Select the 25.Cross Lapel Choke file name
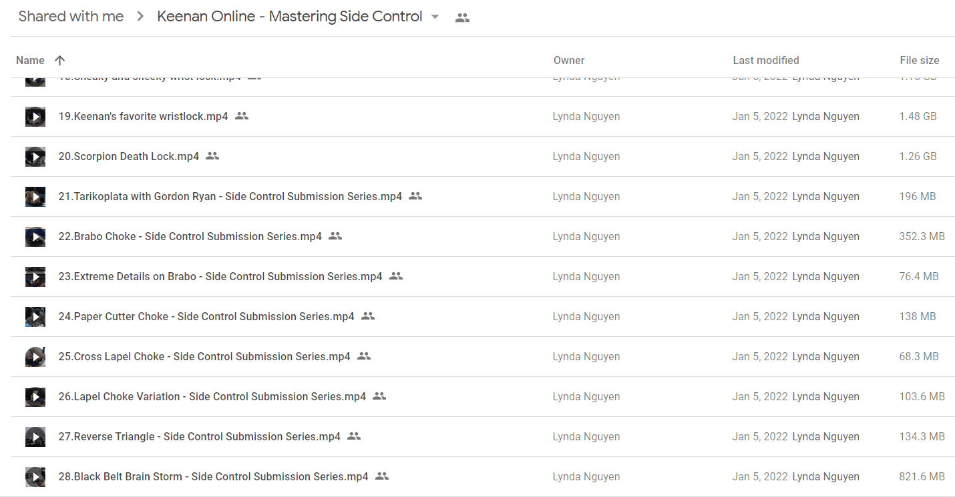The image size is (955, 497). pyautogui.click(x=204, y=356)
